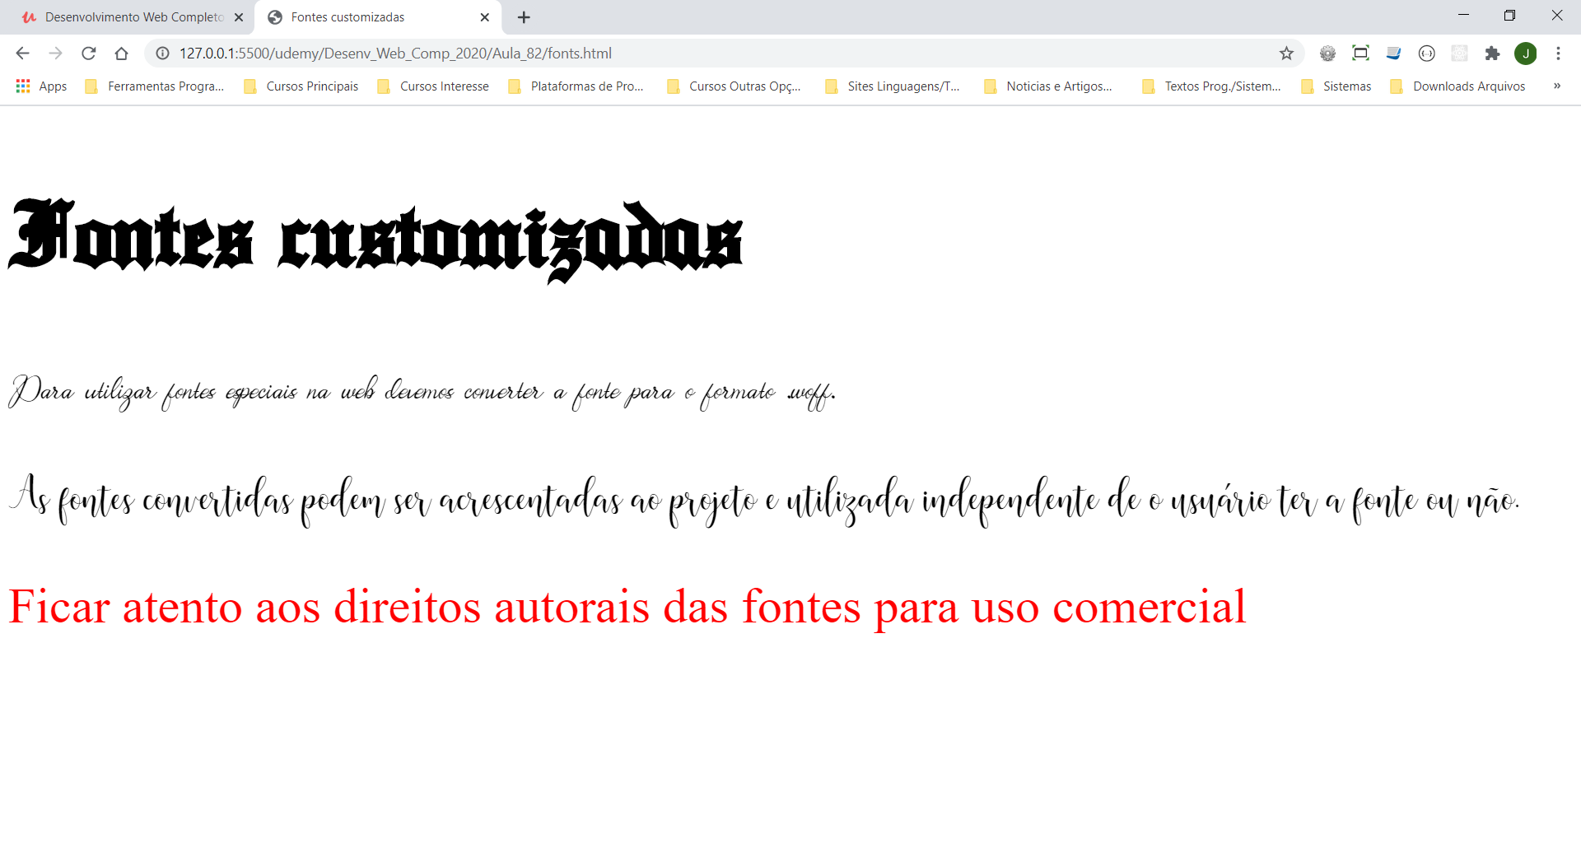Go back to previous page

tap(22, 54)
